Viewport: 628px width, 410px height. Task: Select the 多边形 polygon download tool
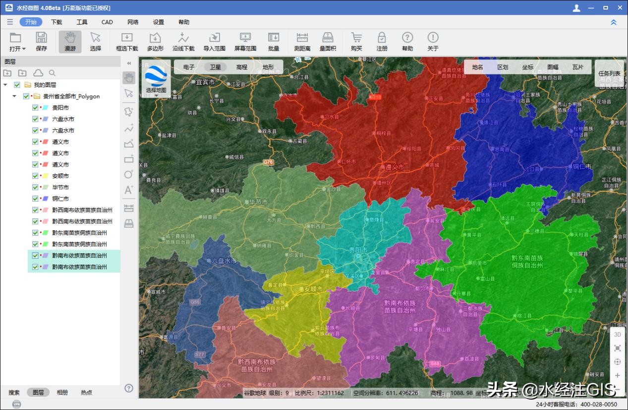[x=155, y=38]
